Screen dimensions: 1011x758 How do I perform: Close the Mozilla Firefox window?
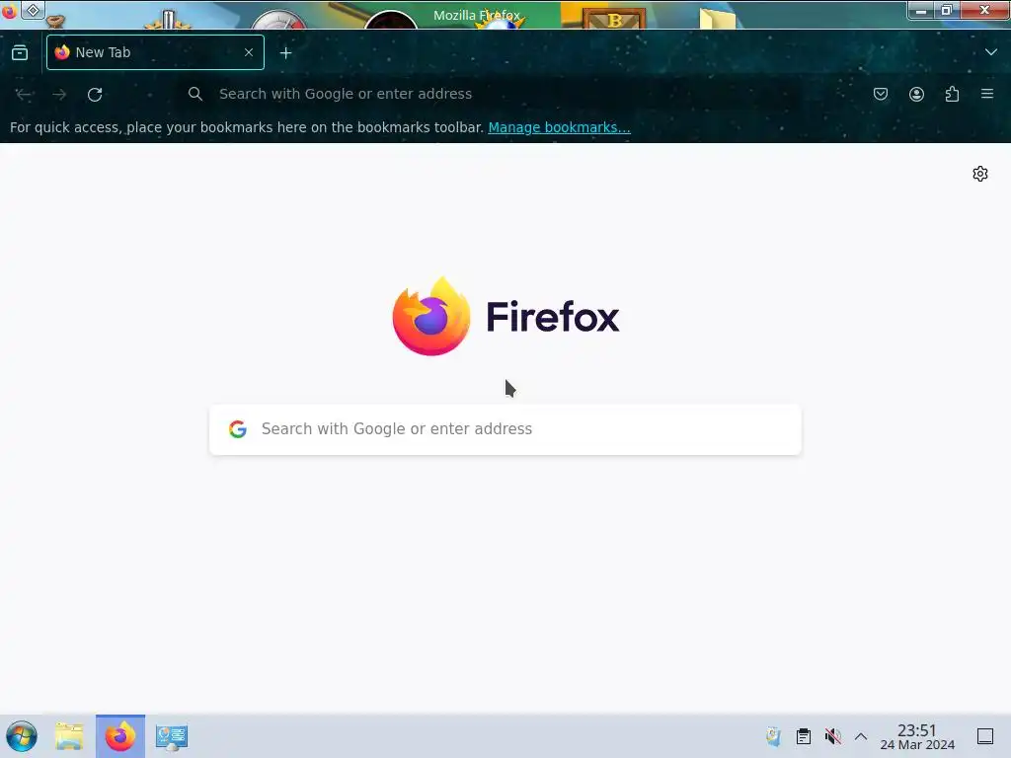[984, 10]
